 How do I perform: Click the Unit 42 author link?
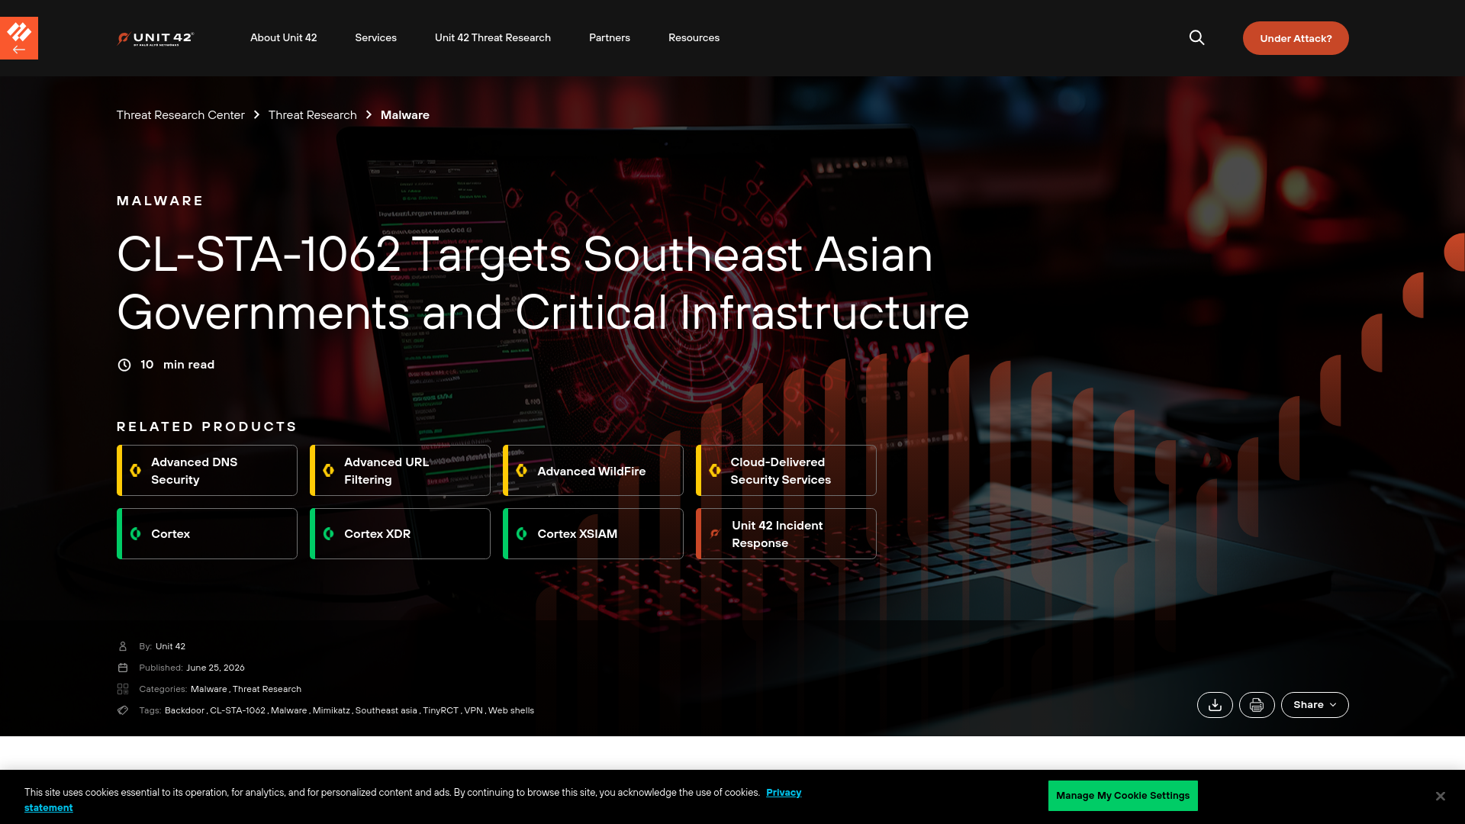coord(170,646)
